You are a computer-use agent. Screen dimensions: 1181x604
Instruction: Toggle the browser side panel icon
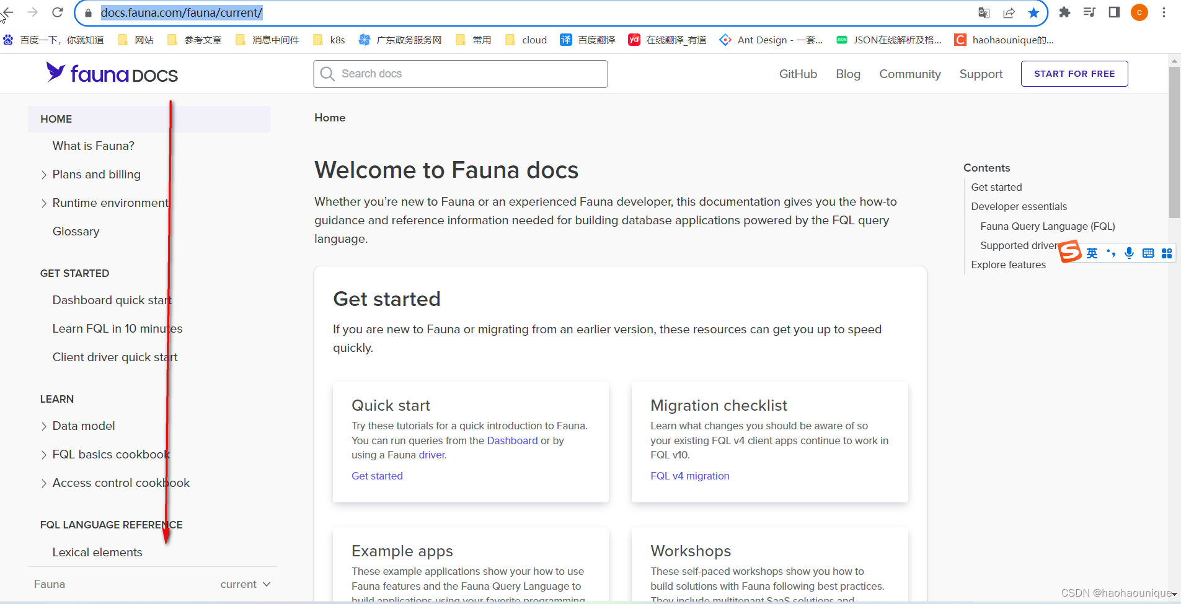[x=1114, y=12]
